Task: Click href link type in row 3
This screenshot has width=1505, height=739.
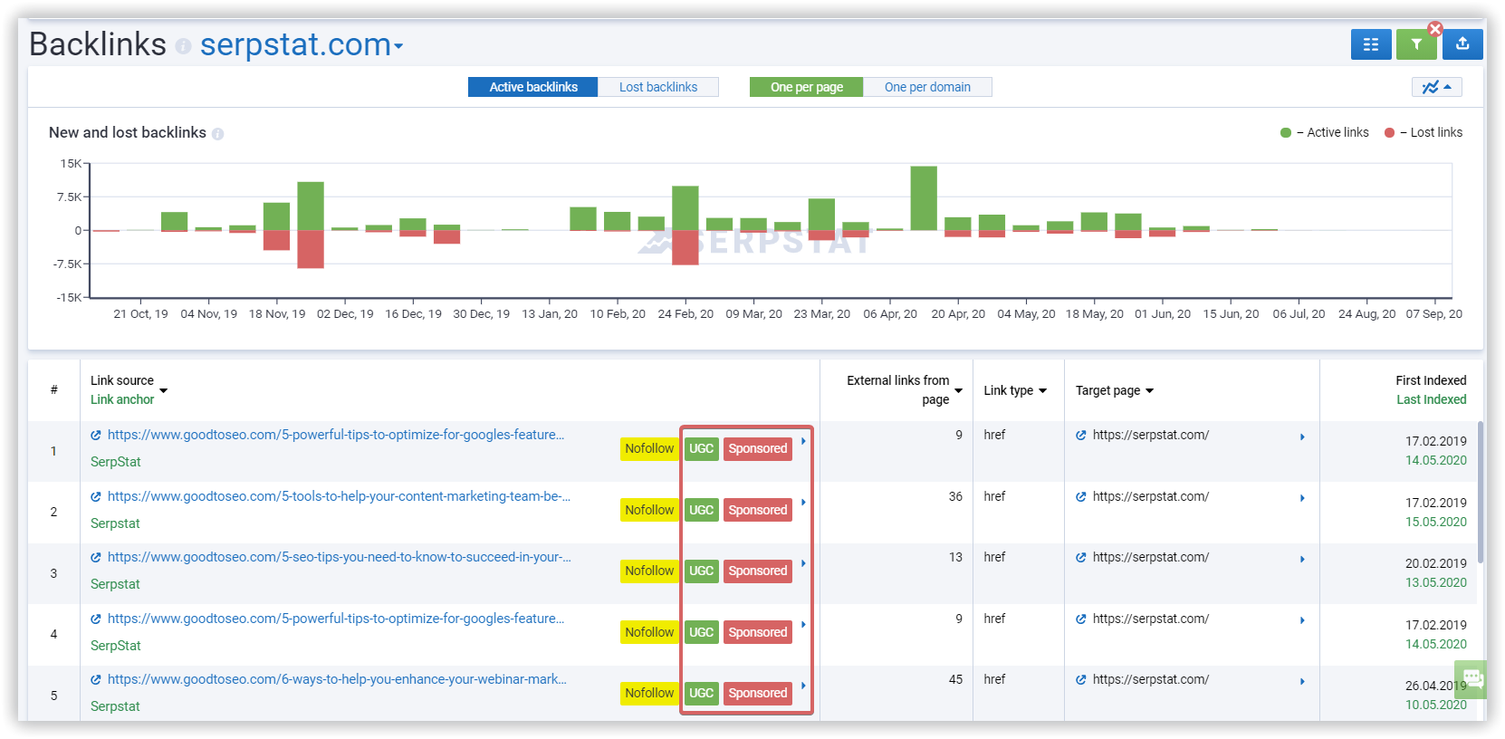Action: tap(994, 557)
